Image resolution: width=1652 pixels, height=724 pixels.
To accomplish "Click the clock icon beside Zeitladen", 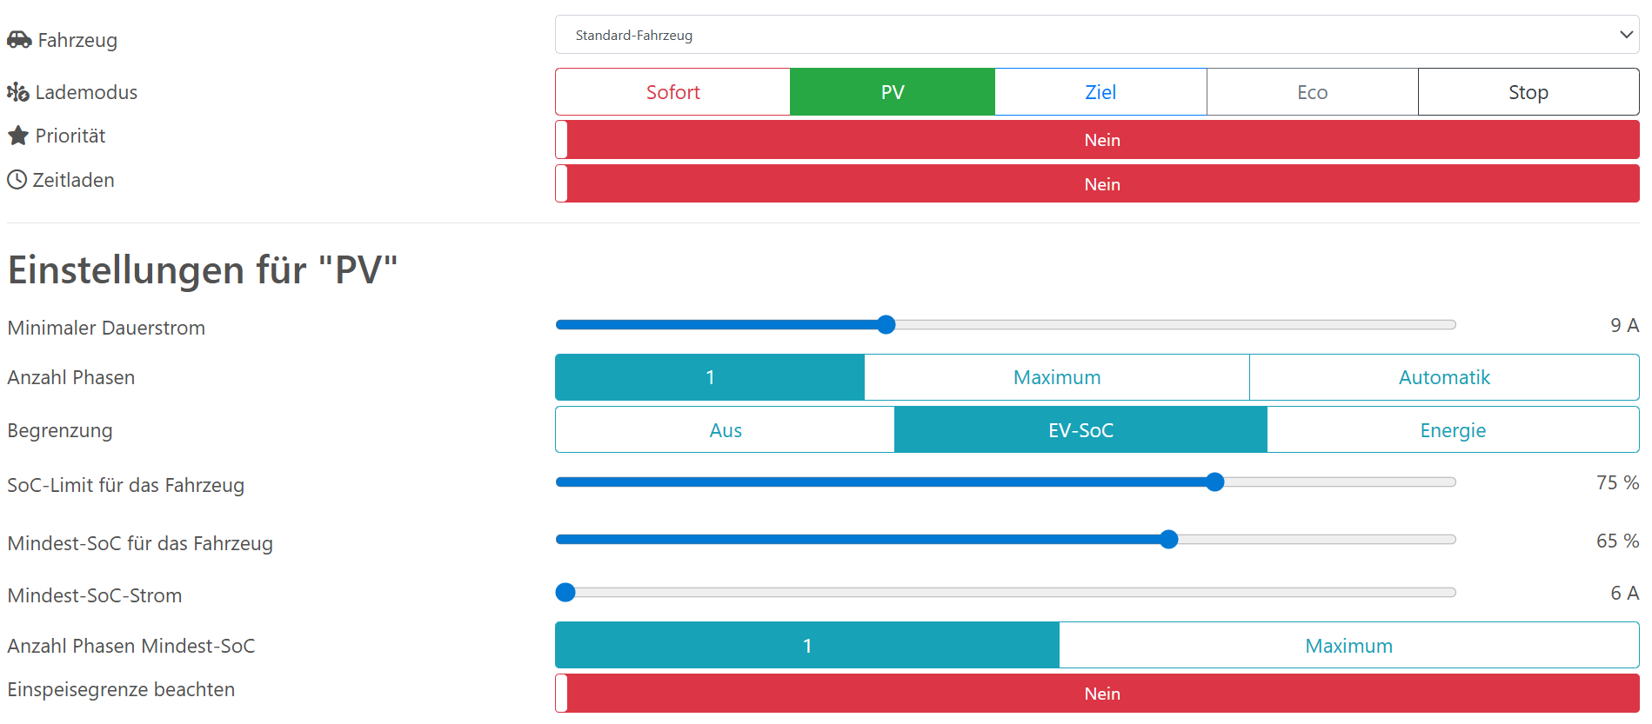I will tap(17, 180).
